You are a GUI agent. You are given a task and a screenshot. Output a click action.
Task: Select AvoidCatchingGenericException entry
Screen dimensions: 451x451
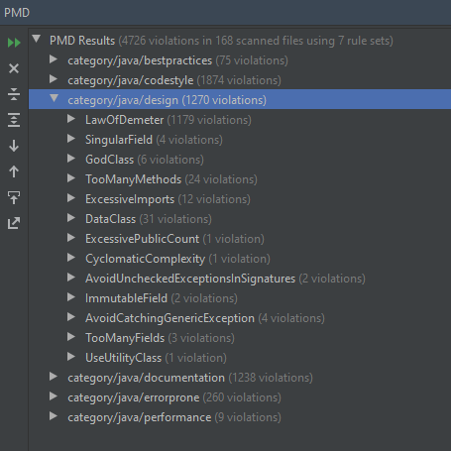tap(205, 318)
